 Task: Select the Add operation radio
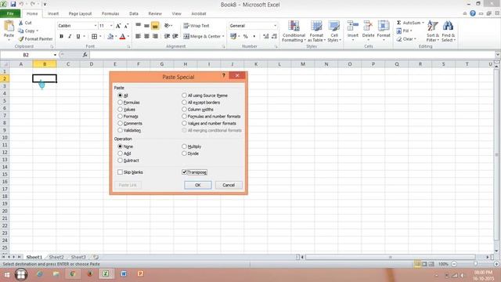120,154
